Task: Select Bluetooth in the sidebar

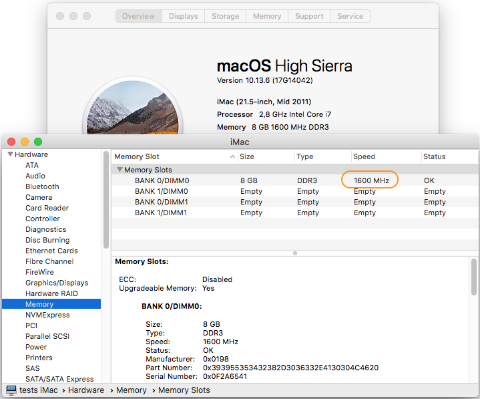Action: pos(42,186)
